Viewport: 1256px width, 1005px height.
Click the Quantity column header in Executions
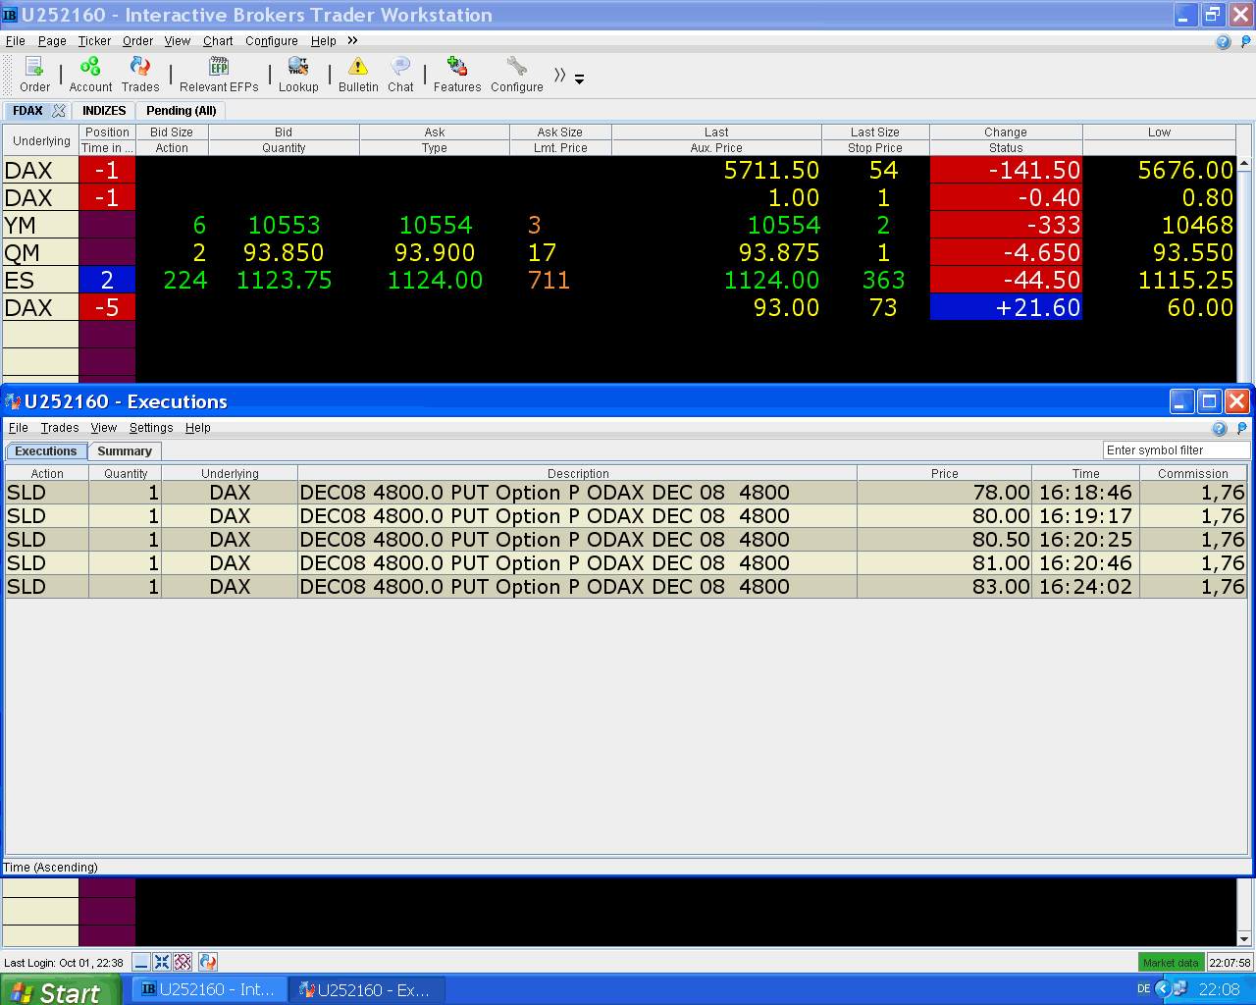pos(126,473)
